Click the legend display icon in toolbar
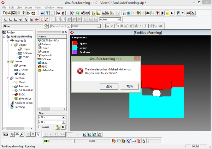Screen dimensions: 212x149 tap(124, 13)
